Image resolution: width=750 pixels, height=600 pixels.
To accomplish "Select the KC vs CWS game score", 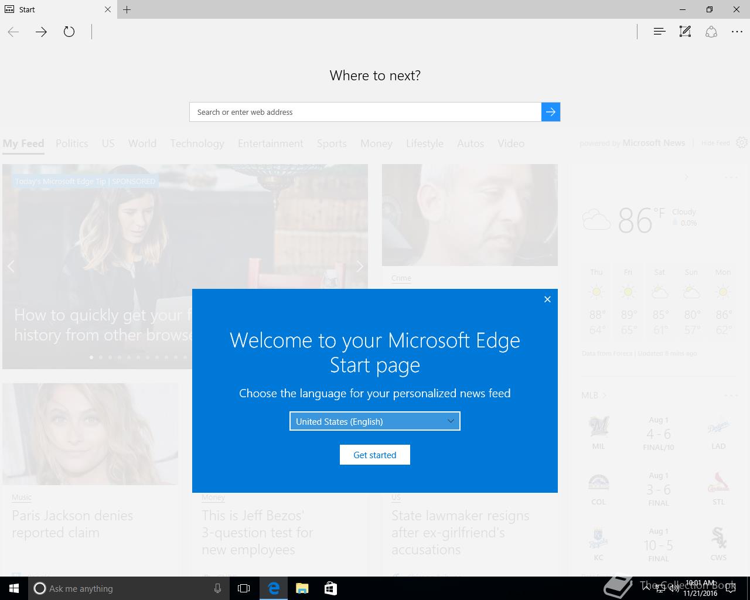I will point(659,546).
